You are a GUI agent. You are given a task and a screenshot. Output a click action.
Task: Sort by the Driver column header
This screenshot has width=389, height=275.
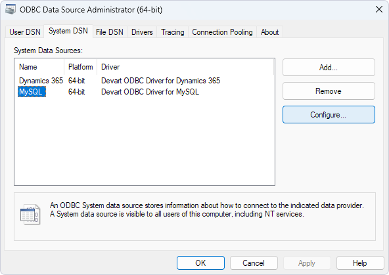pos(185,67)
